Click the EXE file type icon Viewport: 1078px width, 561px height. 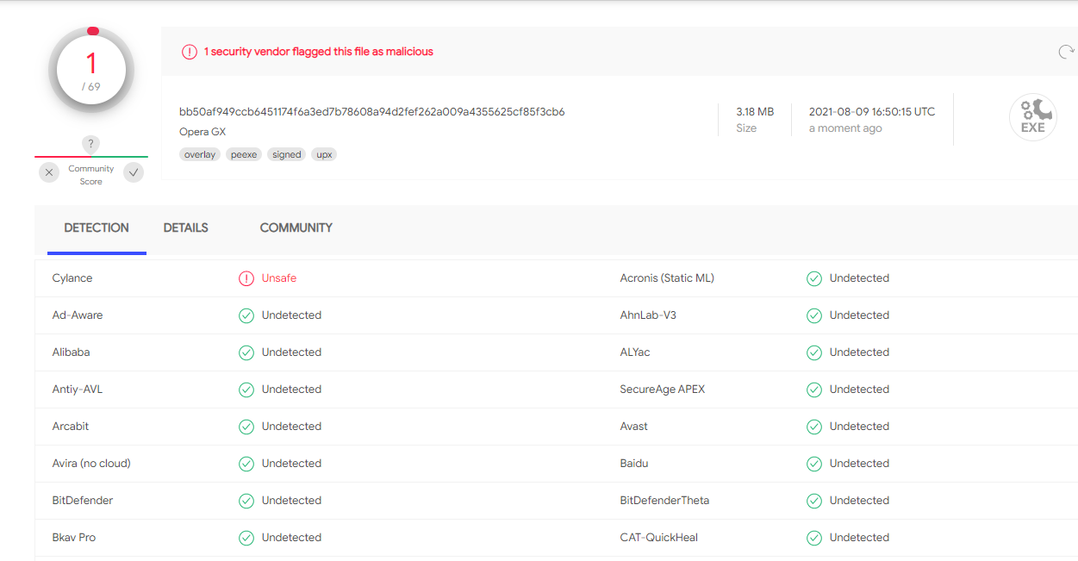pyautogui.click(x=1032, y=117)
